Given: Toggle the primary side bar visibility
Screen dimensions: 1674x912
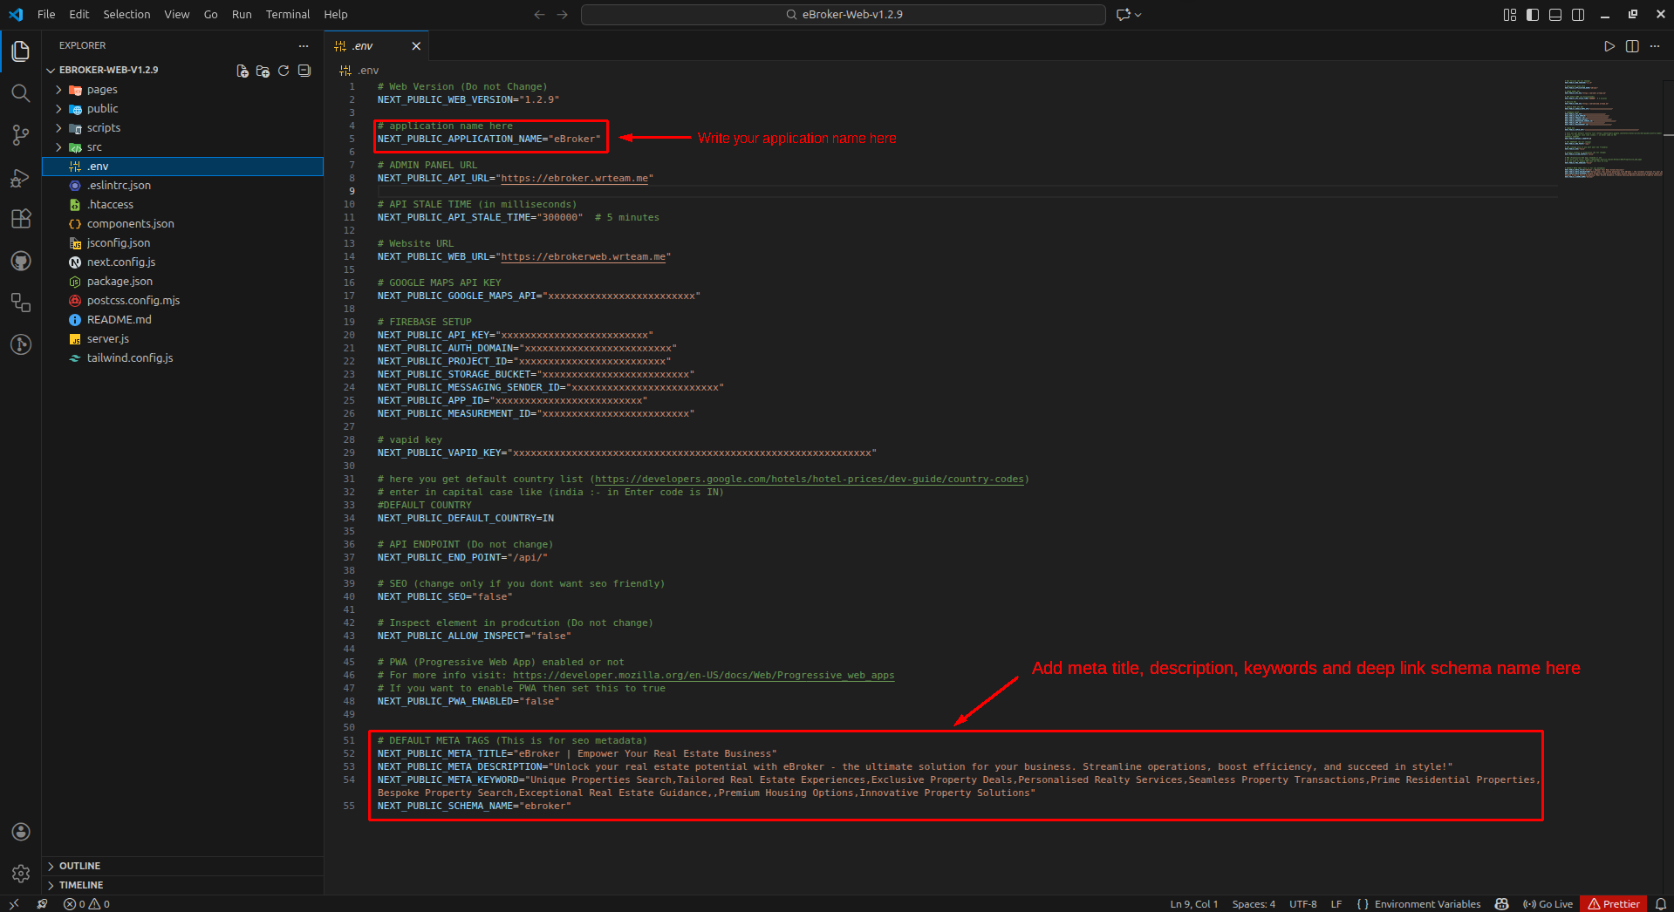Looking at the screenshot, I should coord(1533,15).
